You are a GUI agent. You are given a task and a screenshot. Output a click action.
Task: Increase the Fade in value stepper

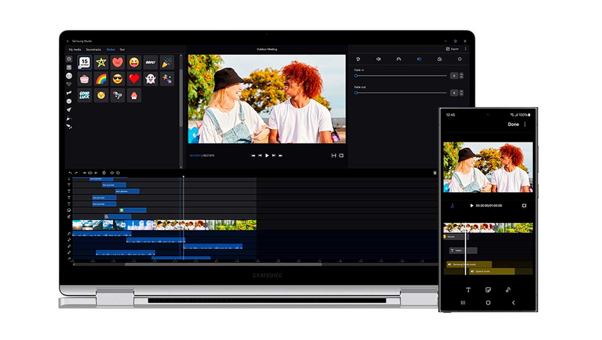[x=462, y=74]
